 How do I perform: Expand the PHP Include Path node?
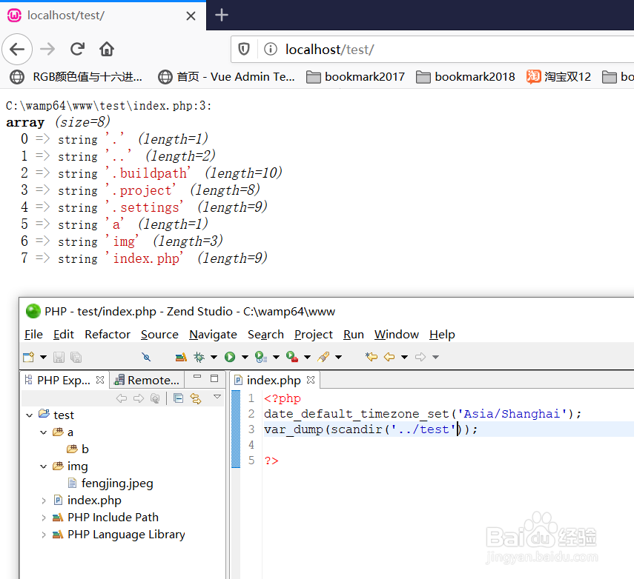[x=44, y=518]
